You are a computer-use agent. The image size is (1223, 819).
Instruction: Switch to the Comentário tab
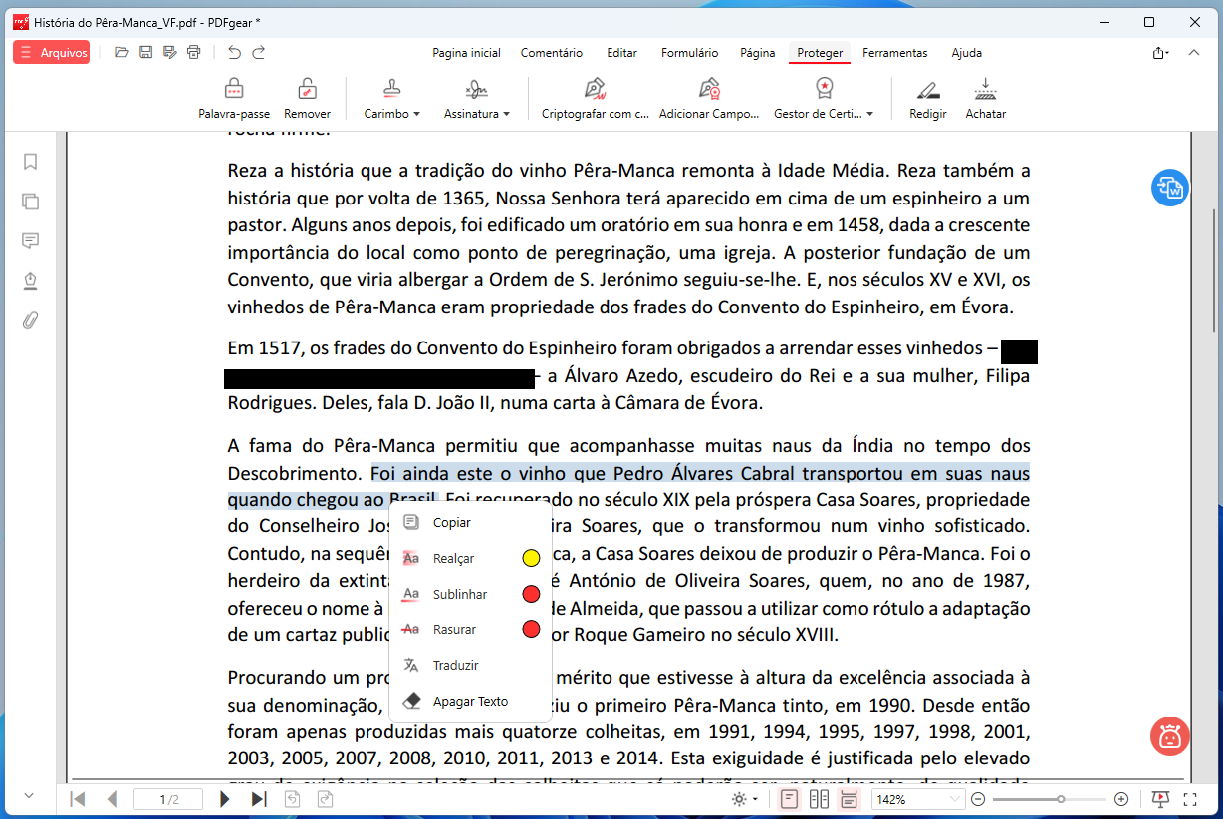tap(551, 53)
